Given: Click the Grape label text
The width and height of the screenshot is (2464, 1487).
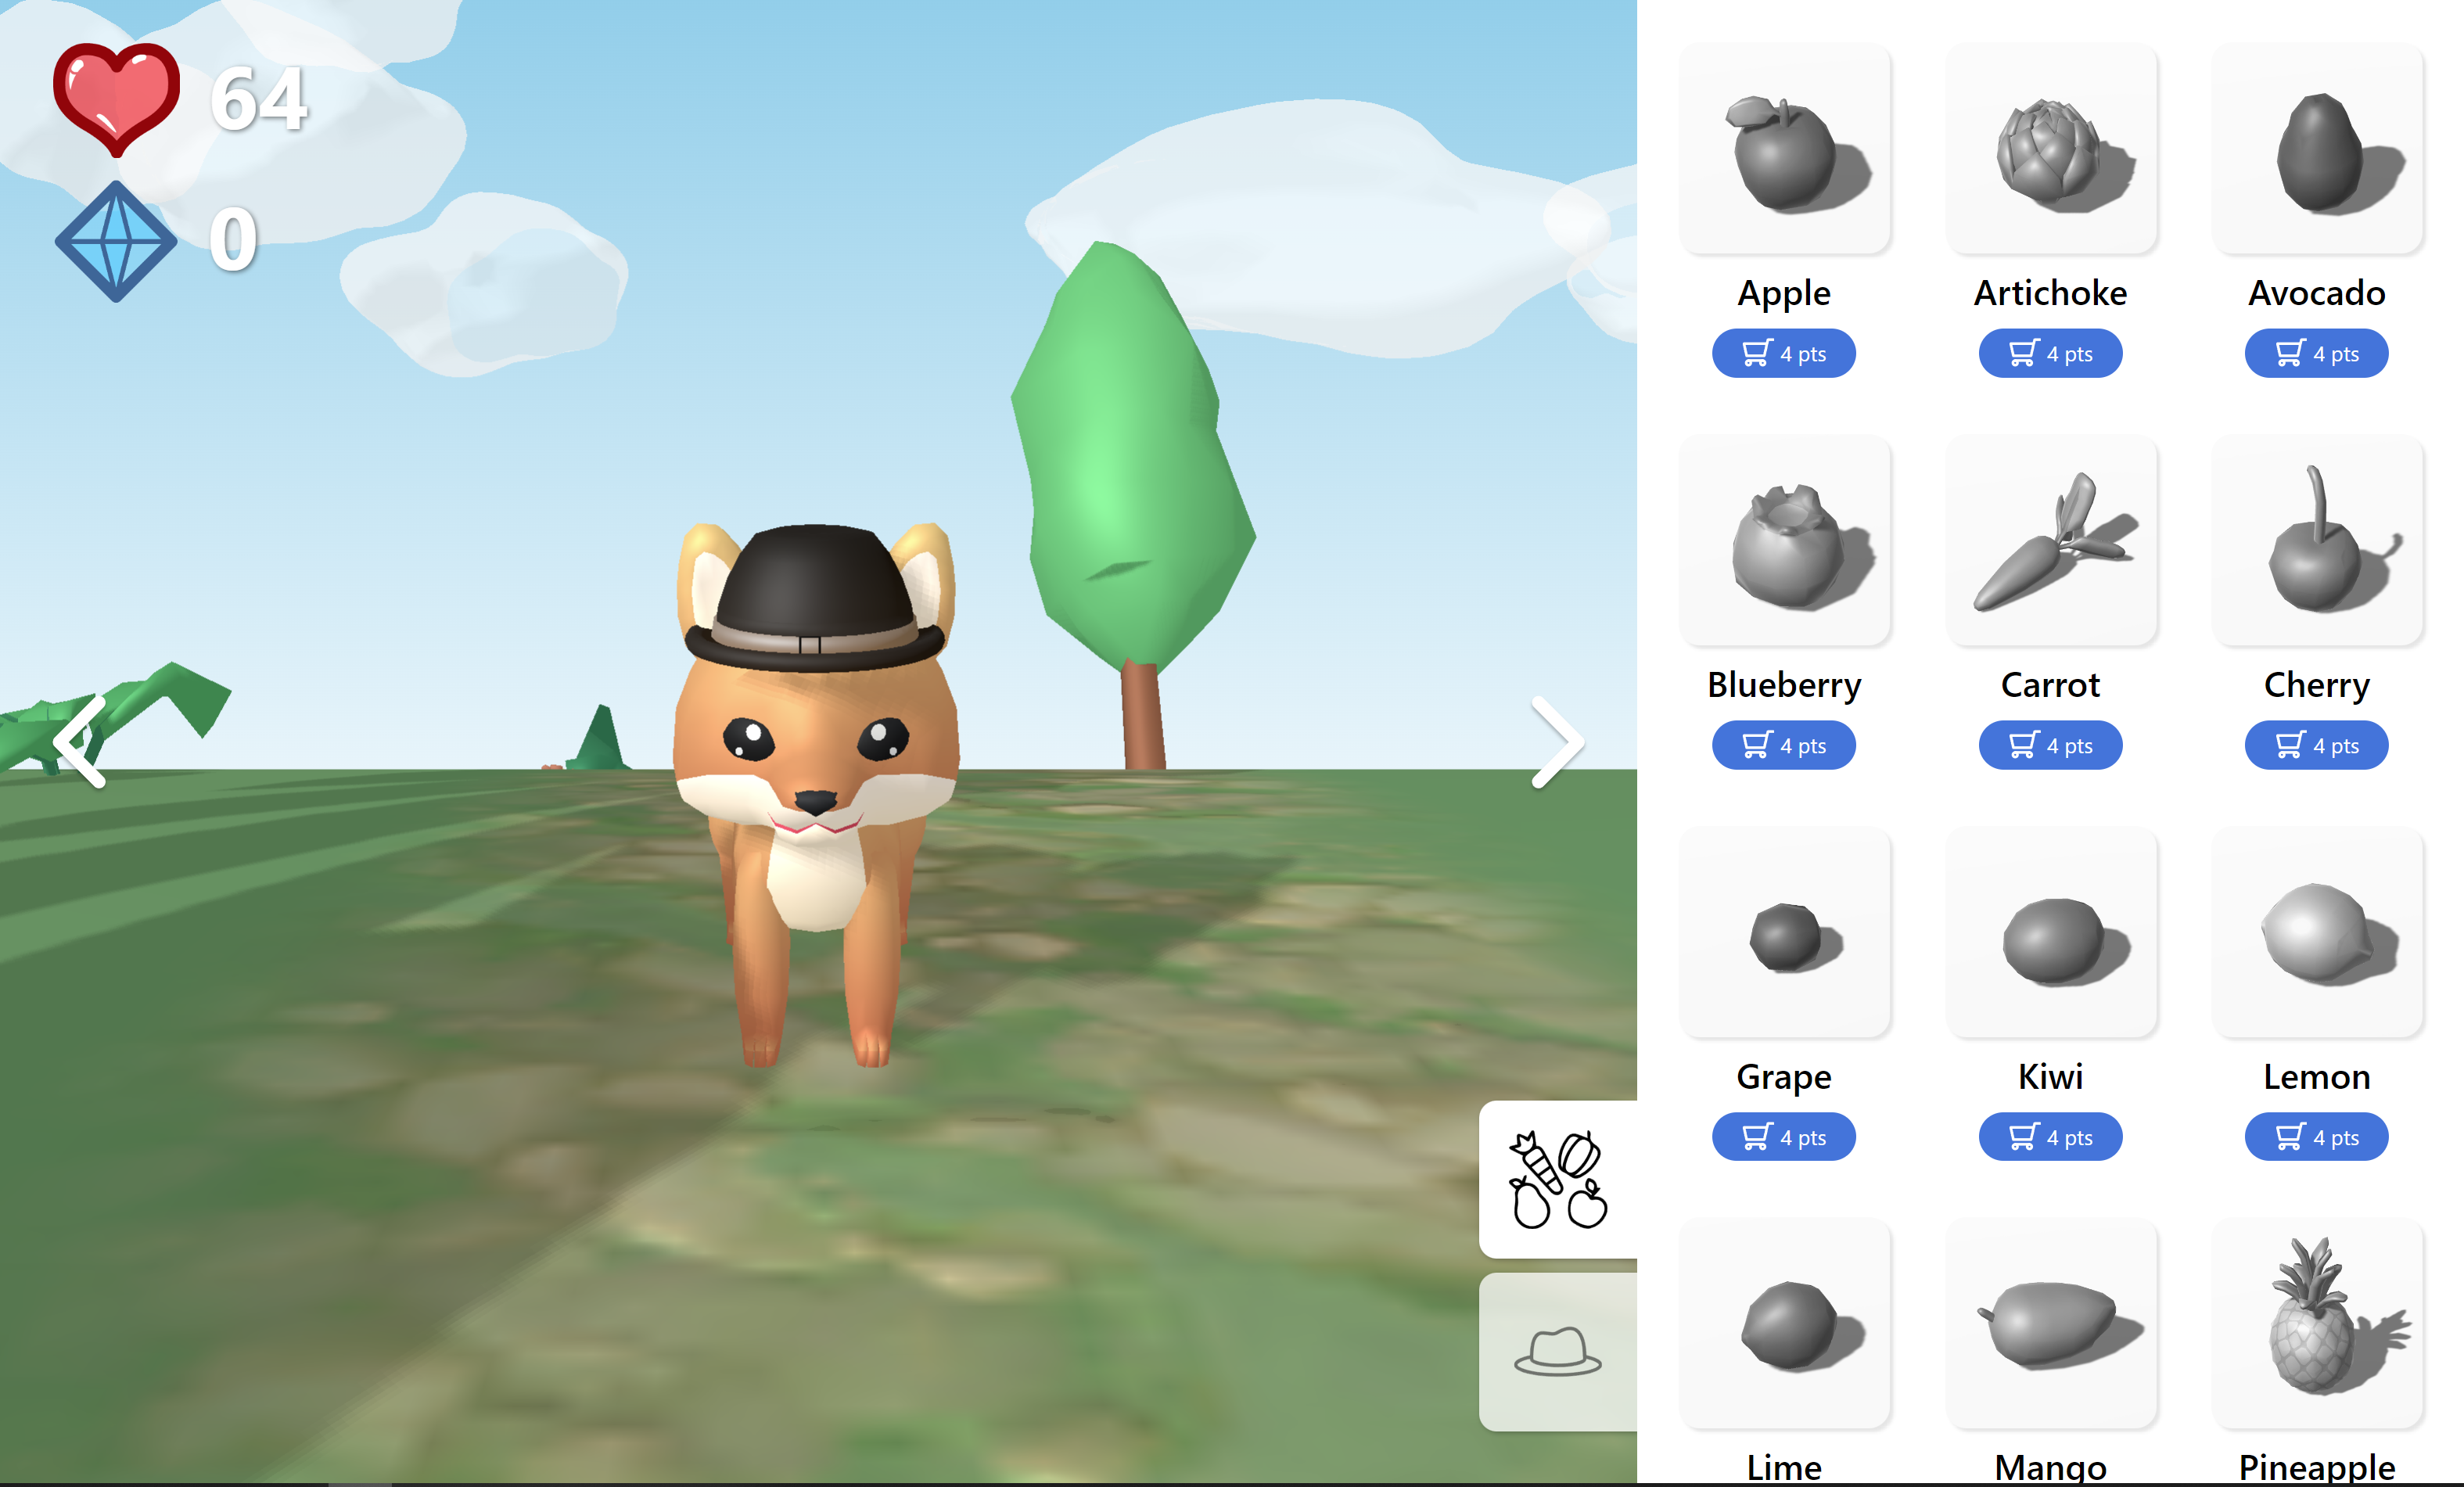Looking at the screenshot, I should (1784, 1077).
